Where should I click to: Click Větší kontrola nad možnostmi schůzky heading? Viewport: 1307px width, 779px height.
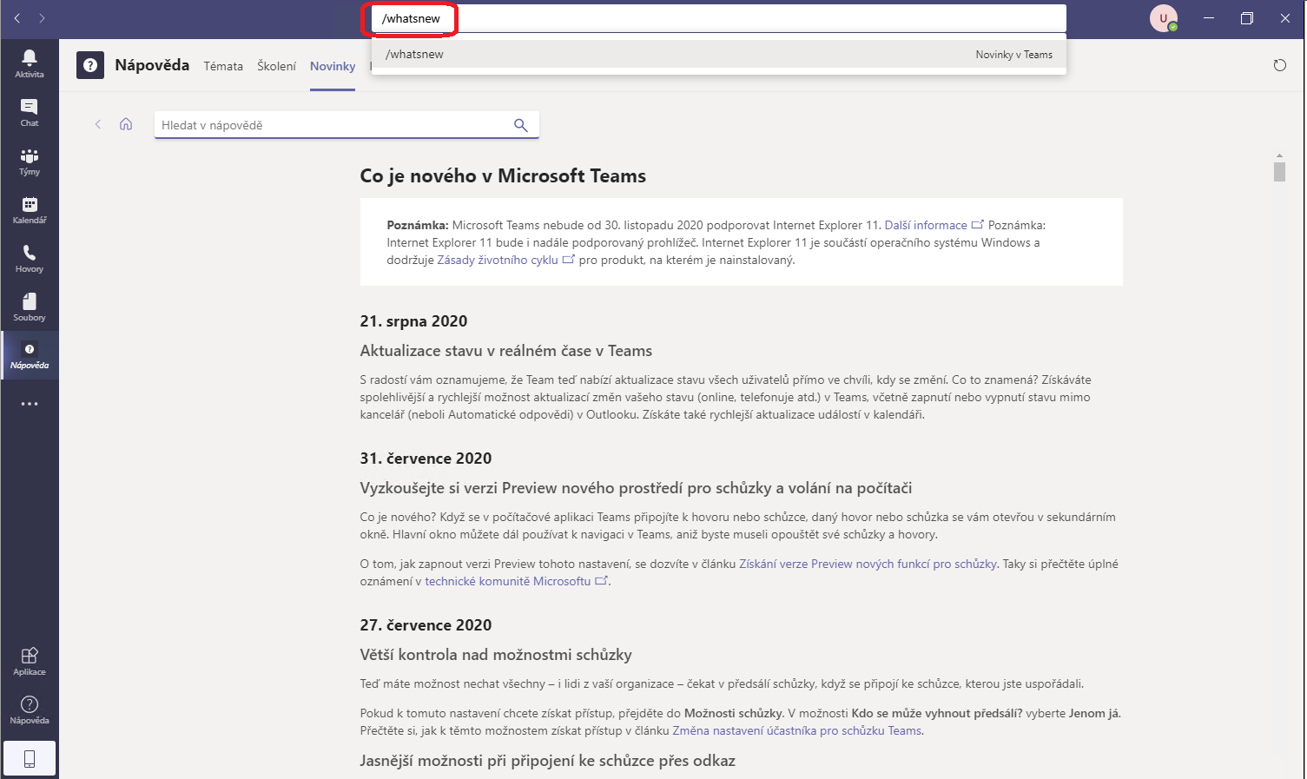point(496,655)
